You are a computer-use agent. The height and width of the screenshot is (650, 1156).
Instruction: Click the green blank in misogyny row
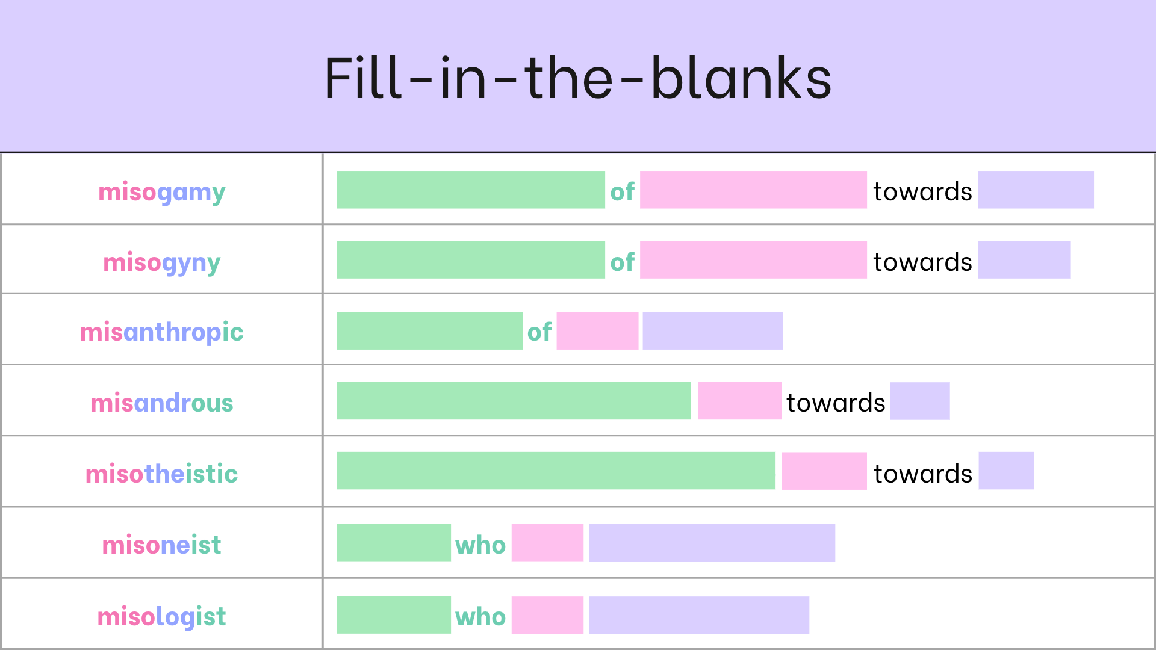point(471,260)
